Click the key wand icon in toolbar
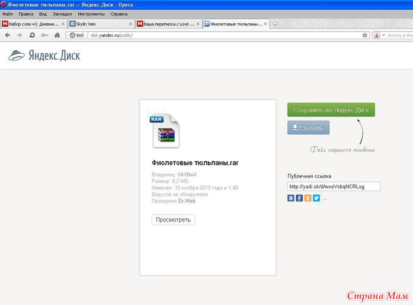Image resolution: width=413 pixels, height=305 pixels. pos(45,35)
